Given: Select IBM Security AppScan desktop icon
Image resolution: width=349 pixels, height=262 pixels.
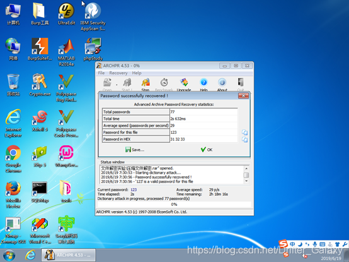Looking at the screenshot, I should pos(93,16).
